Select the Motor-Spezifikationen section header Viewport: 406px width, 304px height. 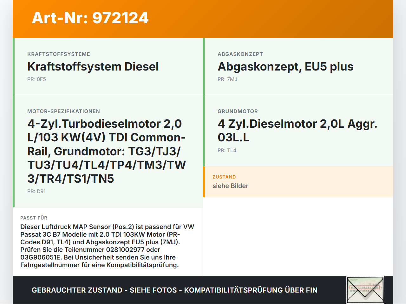tap(63, 111)
